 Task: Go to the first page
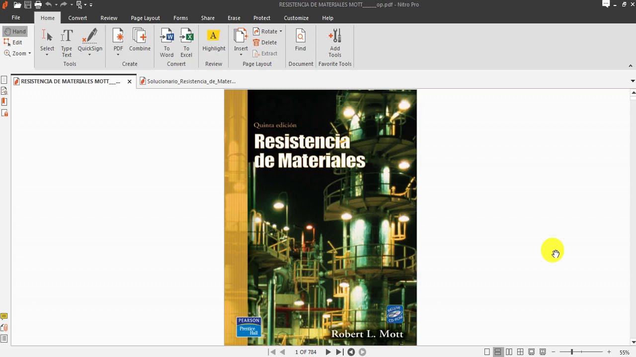click(x=272, y=352)
